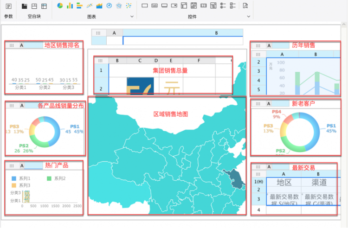Viewport: 348px width, 228px height.
Task: Select row 1 header in 集团销售总量 block
Action: 101,70
